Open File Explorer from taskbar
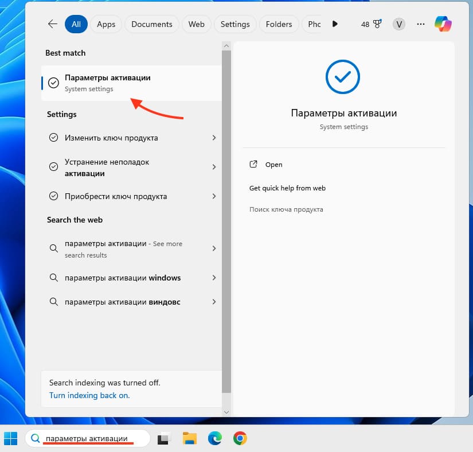The image size is (473, 452). coord(190,439)
